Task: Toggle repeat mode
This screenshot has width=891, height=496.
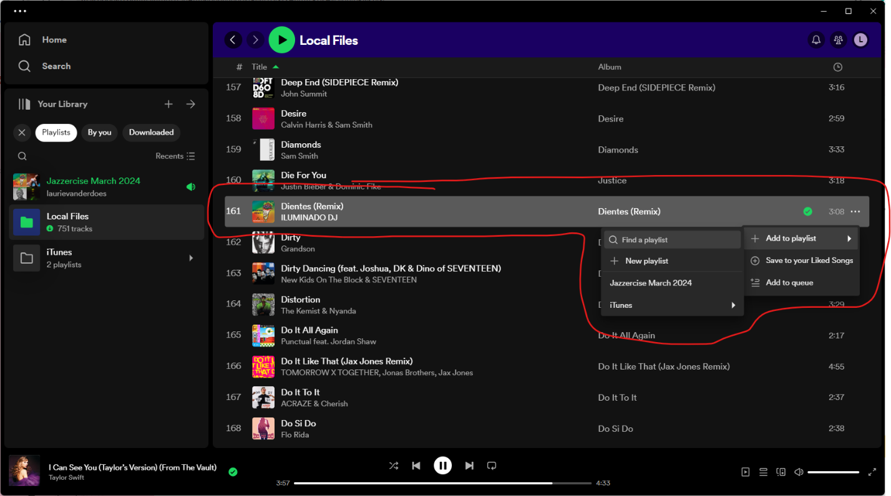Action: [x=492, y=465]
